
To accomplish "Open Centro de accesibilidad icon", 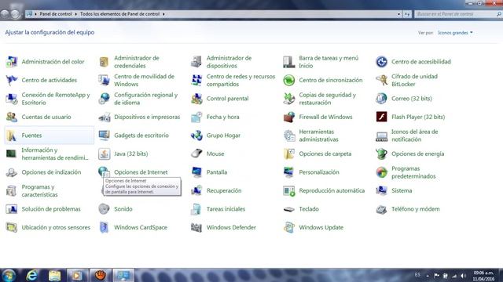I will (x=381, y=62).
